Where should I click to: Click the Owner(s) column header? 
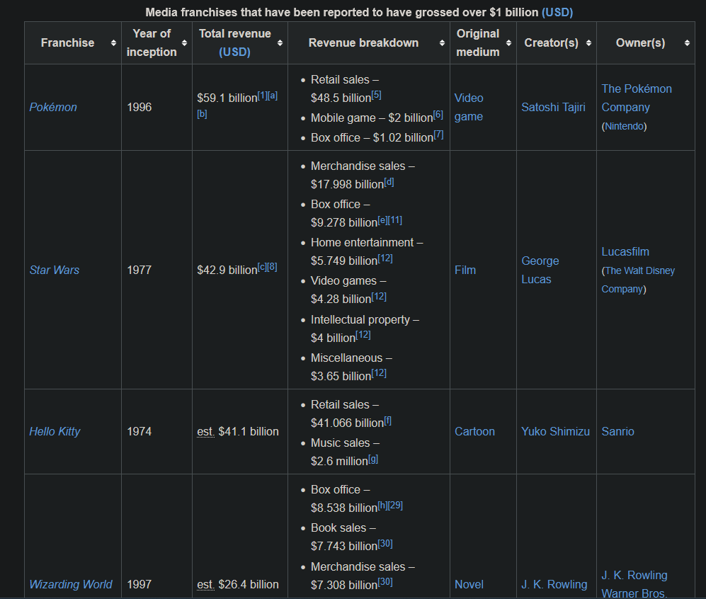click(x=646, y=42)
